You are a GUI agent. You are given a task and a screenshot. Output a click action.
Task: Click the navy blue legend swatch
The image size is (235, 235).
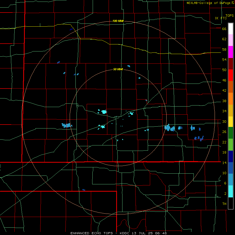coord(231,156)
